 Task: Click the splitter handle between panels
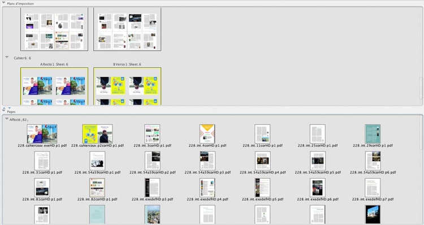point(215,107)
